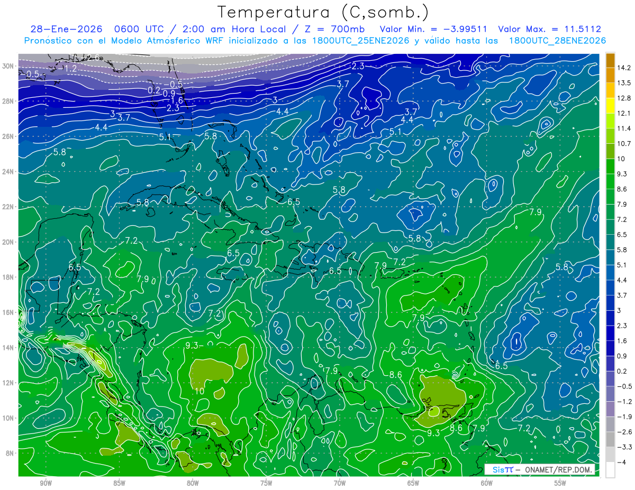Viewport: 635px width, 490px height.
Task: Click the yellow legend swatch between 12.8 and 12.1
Action: (610, 106)
